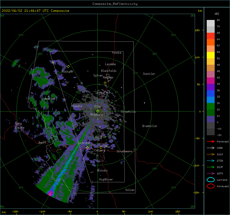Screen dimensions: 230x215
Task: Select the Okotoks label
Action: click(x=102, y=171)
